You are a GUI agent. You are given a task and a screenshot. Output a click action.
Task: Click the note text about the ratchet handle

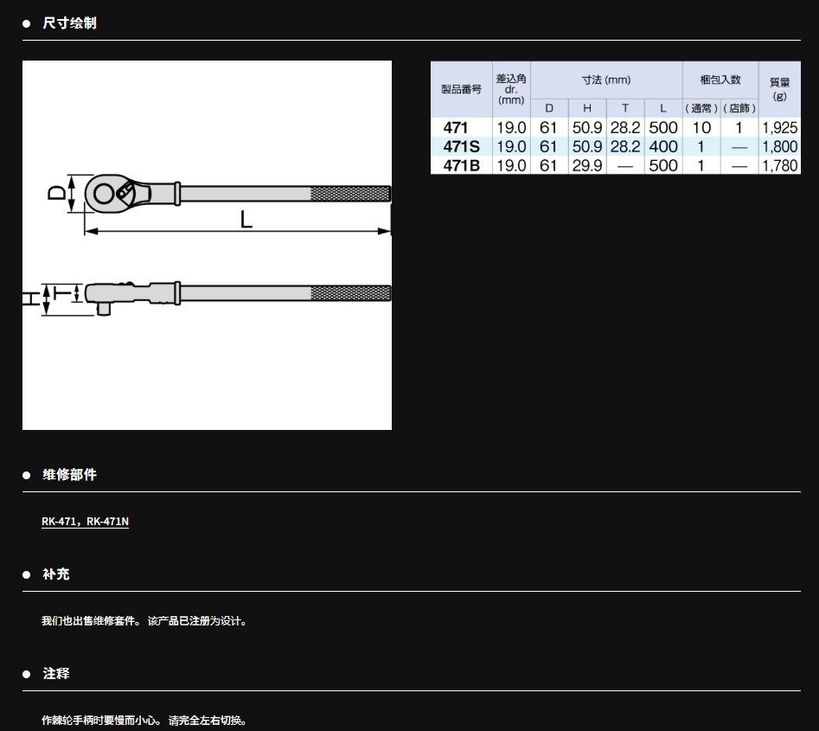pos(144,721)
